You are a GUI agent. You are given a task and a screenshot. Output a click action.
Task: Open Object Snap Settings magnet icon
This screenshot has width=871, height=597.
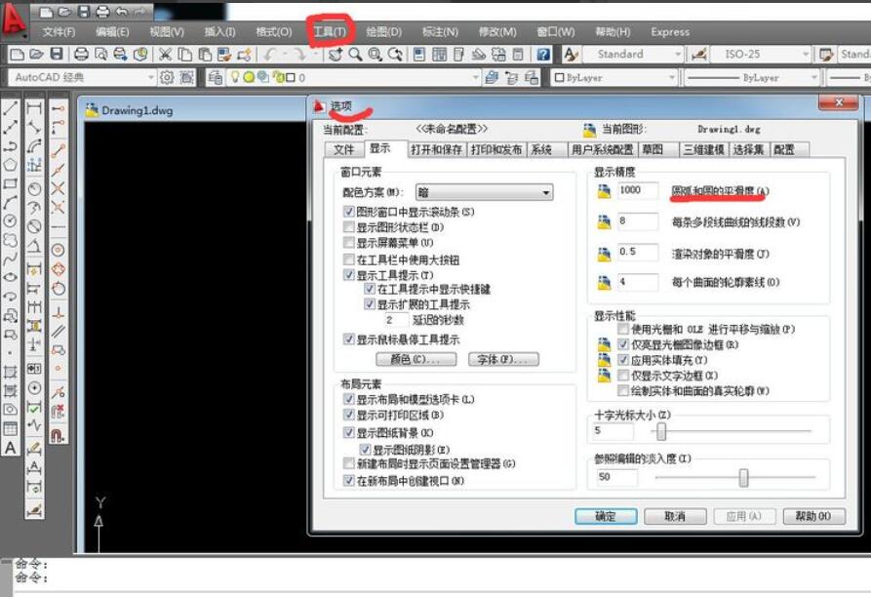pos(59,435)
